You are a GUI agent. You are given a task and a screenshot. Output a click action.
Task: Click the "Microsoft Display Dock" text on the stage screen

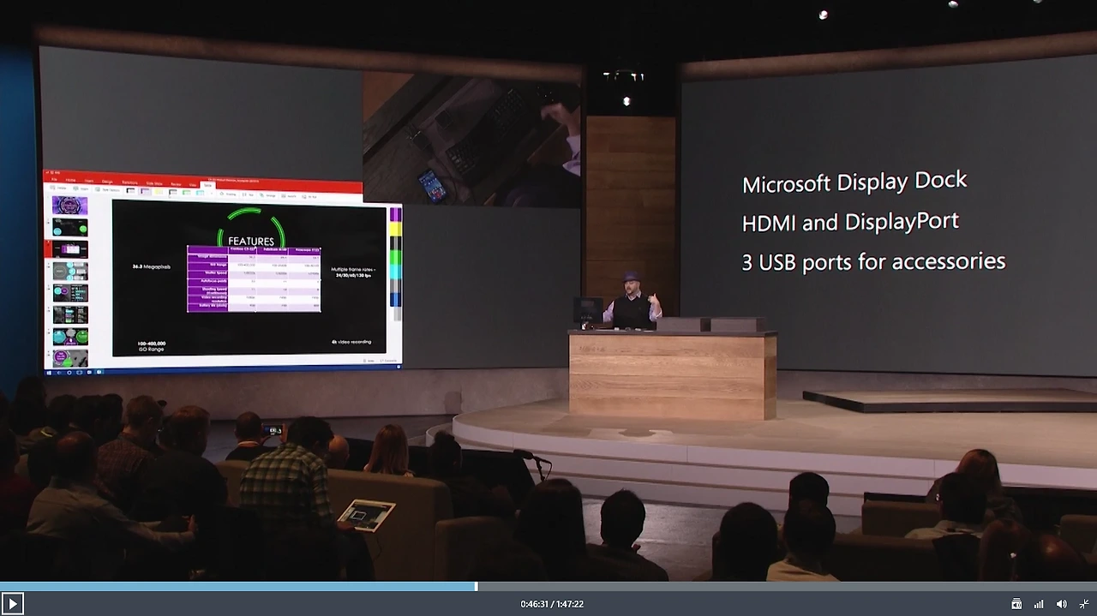pos(854,182)
